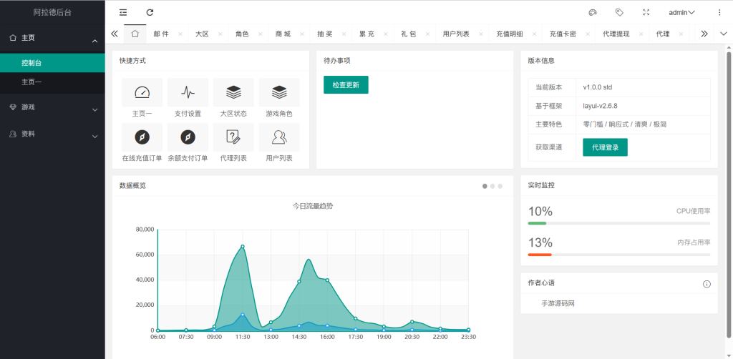This screenshot has height=359, width=733.
Task: Open 在线充值订单 compass shortcut icon
Action: tap(142, 137)
